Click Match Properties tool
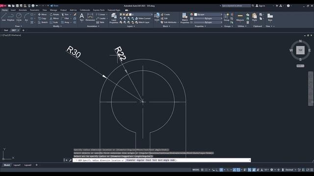This screenshot has height=176, width=314. point(184,18)
